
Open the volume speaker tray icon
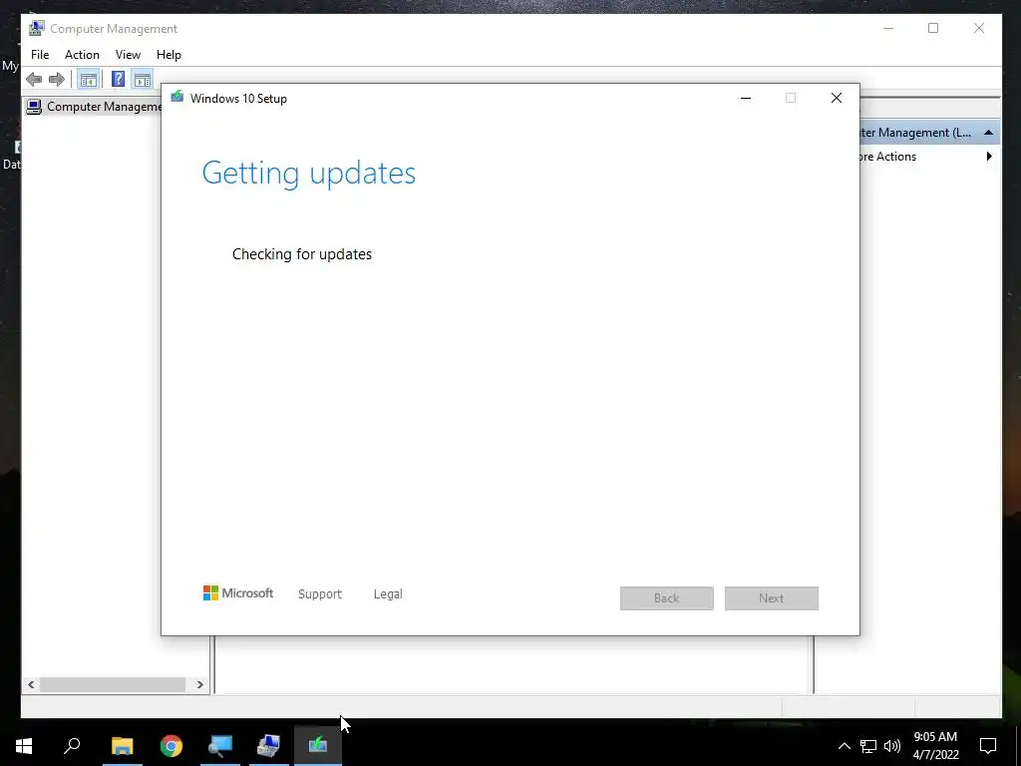click(x=892, y=746)
